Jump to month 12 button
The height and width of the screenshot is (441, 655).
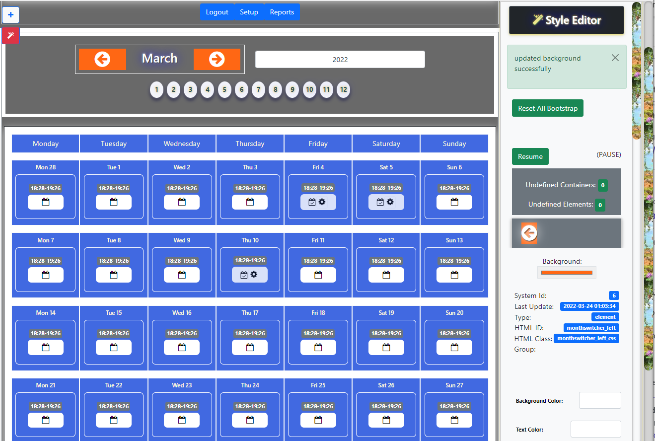pyautogui.click(x=343, y=90)
